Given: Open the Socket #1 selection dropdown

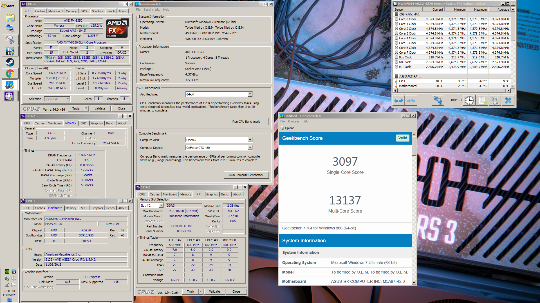Looking at the screenshot, I should 68,99.
